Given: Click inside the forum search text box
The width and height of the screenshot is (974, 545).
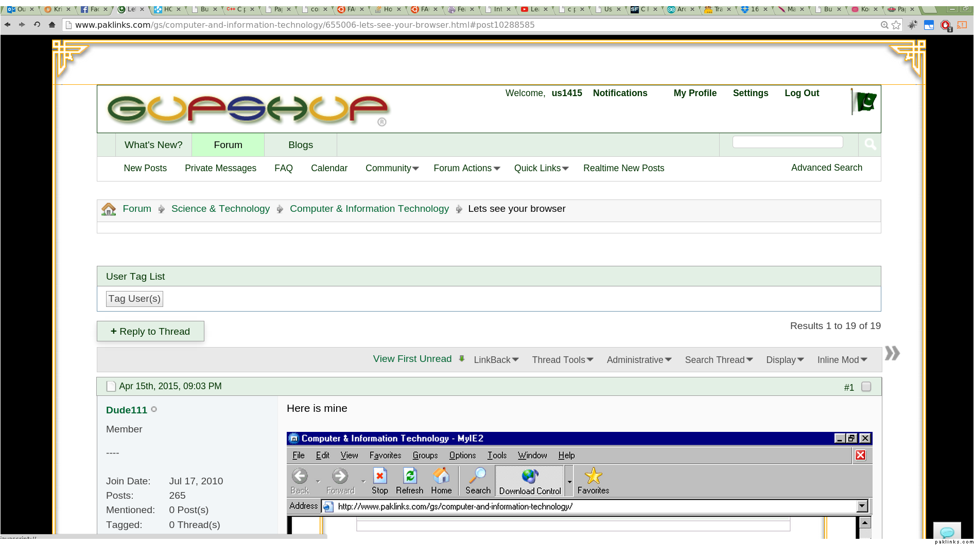Looking at the screenshot, I should click(x=787, y=142).
